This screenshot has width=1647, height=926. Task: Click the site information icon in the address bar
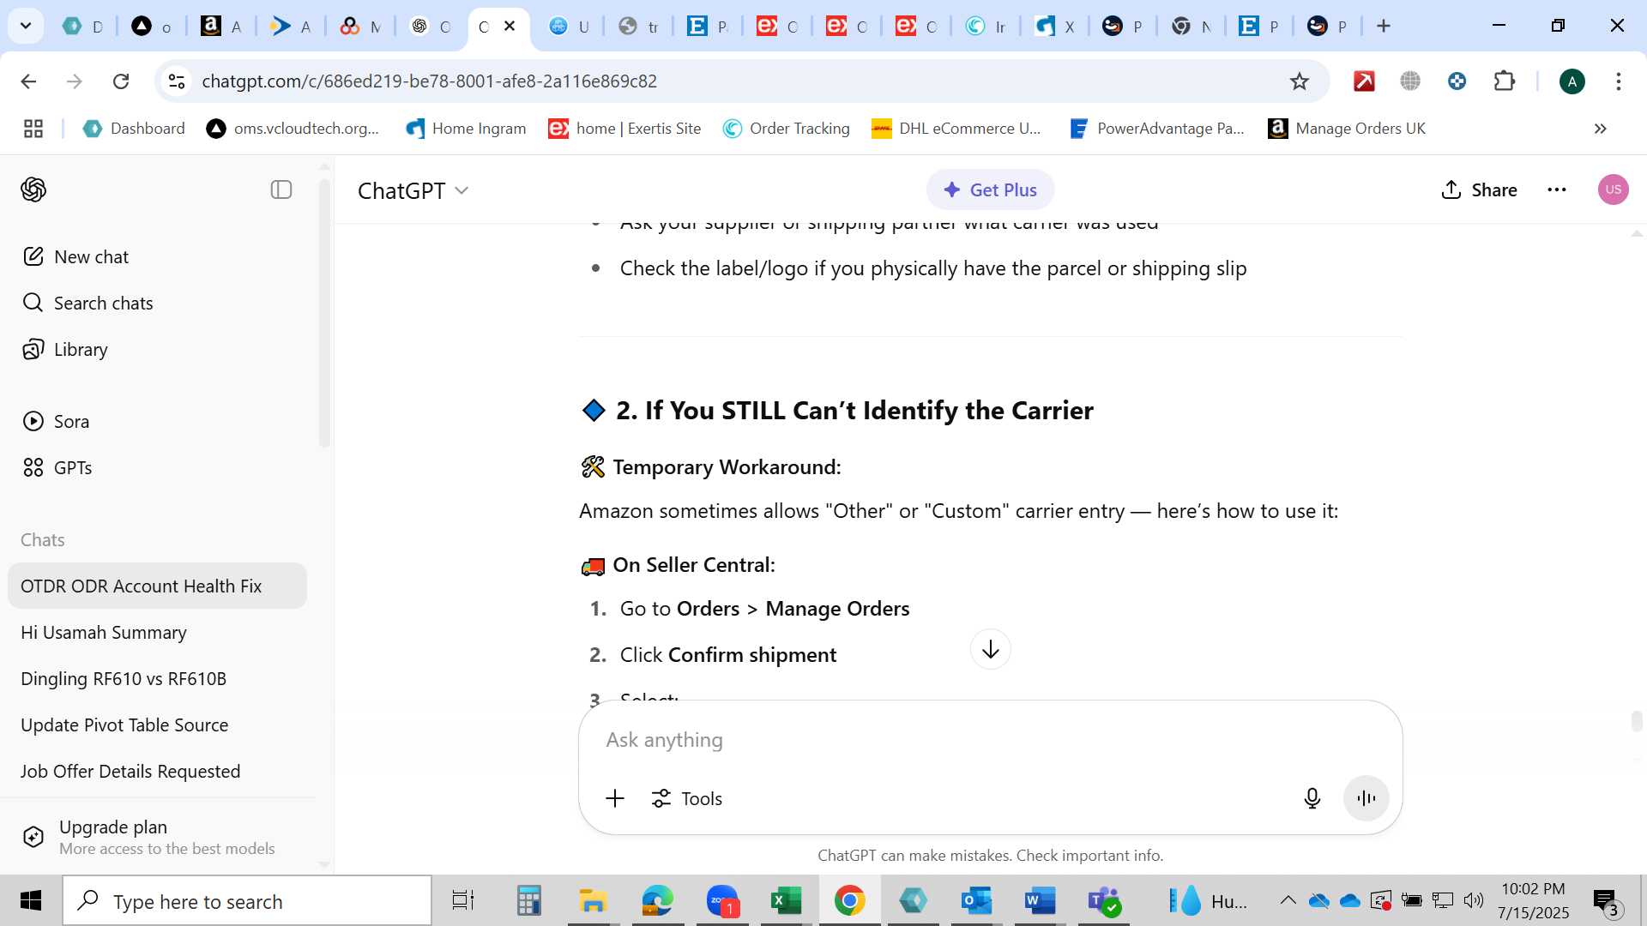click(177, 81)
